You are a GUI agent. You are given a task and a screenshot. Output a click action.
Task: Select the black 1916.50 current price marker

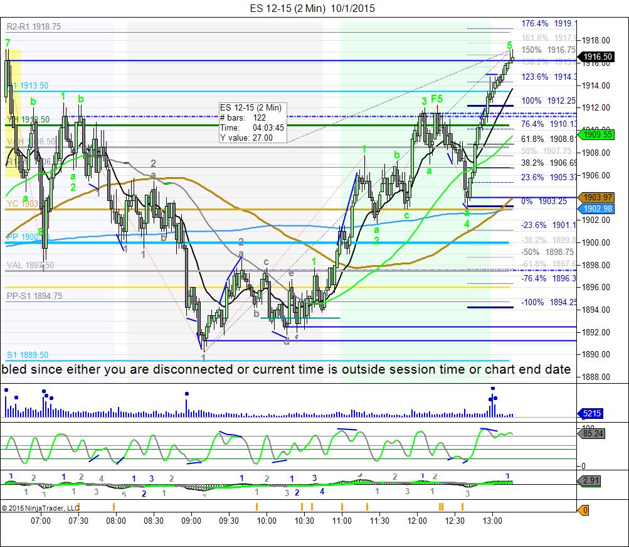coord(596,57)
